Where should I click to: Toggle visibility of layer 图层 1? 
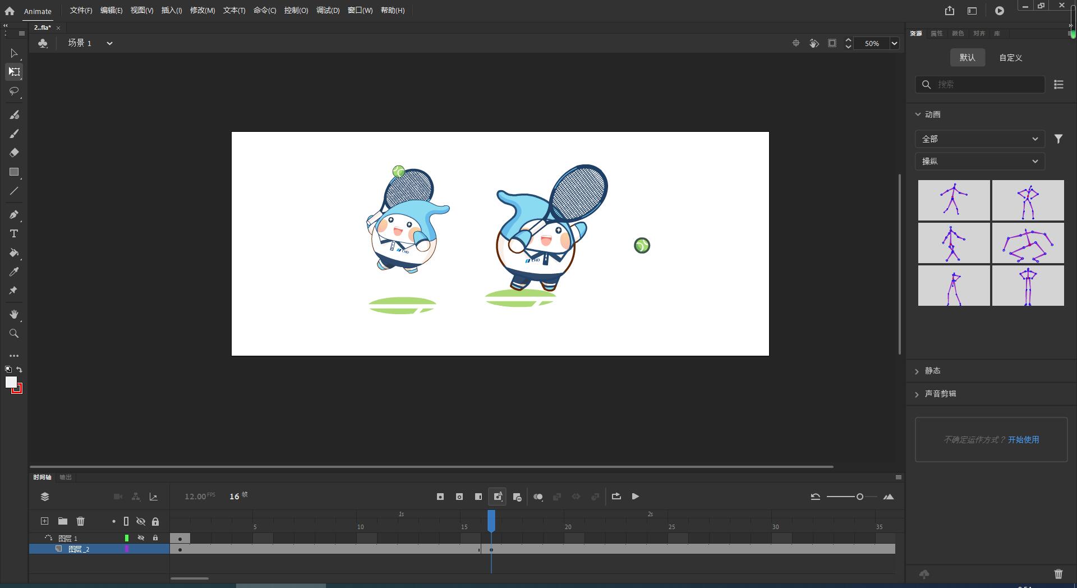click(141, 538)
